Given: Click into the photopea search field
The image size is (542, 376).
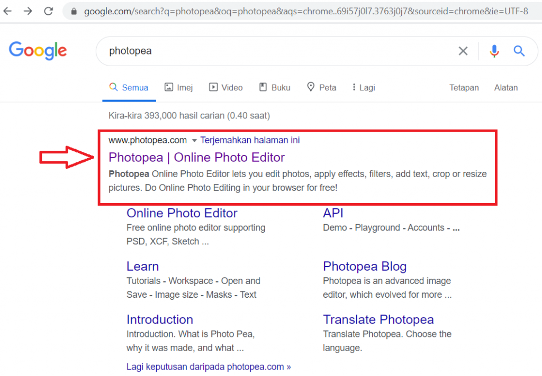Looking at the screenshot, I should [x=276, y=51].
